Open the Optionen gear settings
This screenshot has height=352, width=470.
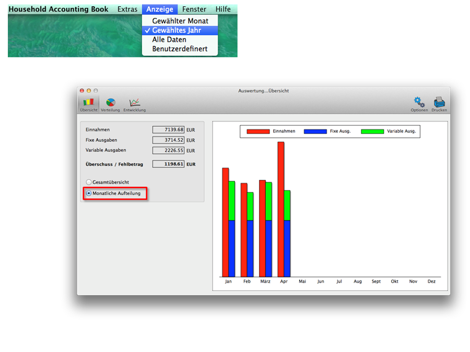pos(419,103)
